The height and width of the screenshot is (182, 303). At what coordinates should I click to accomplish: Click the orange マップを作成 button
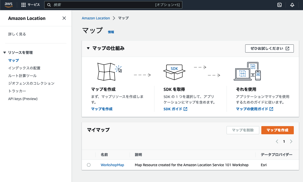[277, 130]
